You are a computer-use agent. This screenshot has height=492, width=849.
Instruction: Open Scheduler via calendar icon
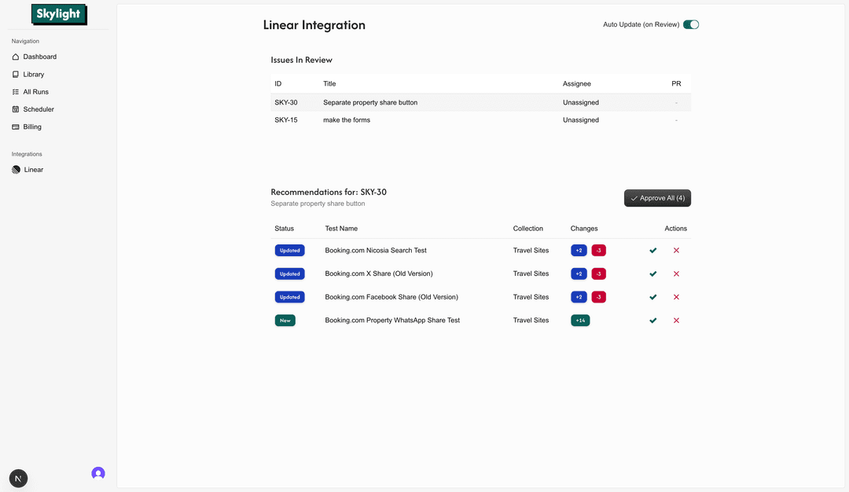click(x=16, y=109)
